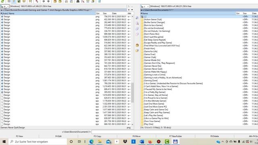Open Dropbox from the taskbar

point(125,141)
